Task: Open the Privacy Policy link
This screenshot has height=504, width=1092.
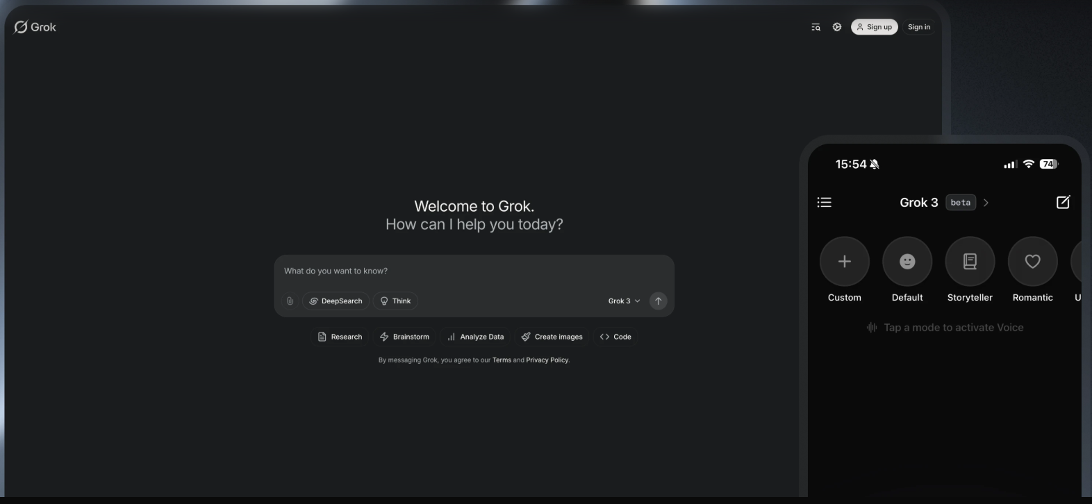Action: click(x=547, y=360)
